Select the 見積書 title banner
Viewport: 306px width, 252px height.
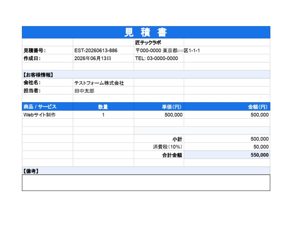pyautogui.click(x=146, y=32)
